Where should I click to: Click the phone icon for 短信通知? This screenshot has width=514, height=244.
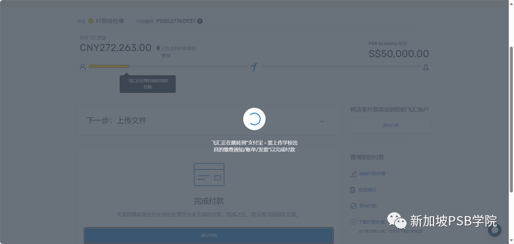coord(353,190)
